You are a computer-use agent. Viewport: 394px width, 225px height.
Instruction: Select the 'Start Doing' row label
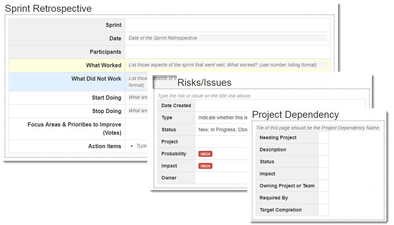coord(106,98)
